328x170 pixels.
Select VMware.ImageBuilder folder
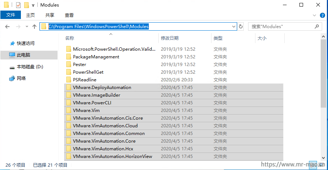coord(174,95)
